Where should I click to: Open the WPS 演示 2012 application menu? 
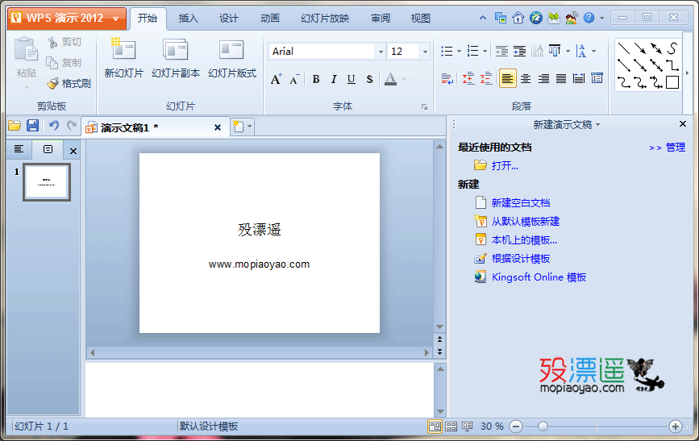click(67, 19)
